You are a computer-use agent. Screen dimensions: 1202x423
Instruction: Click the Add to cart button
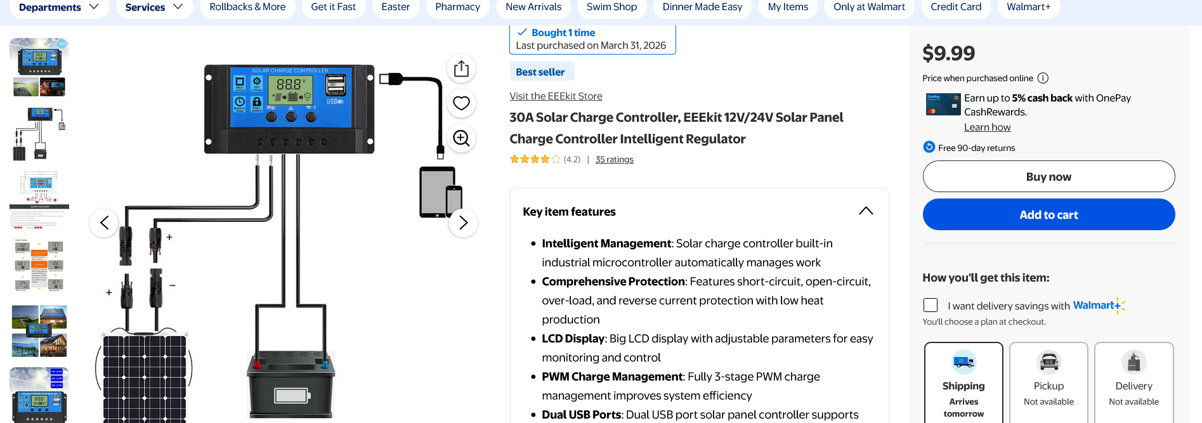[1048, 214]
